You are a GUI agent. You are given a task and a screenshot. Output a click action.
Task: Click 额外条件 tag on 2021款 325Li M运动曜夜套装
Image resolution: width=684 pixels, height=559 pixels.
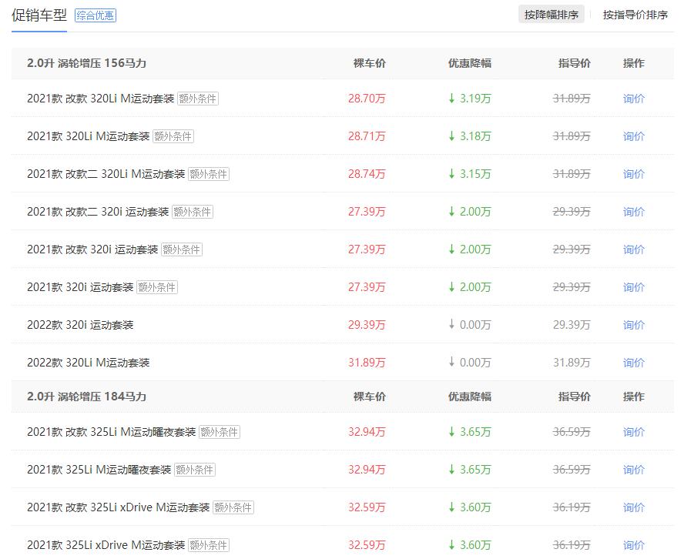[195, 470]
